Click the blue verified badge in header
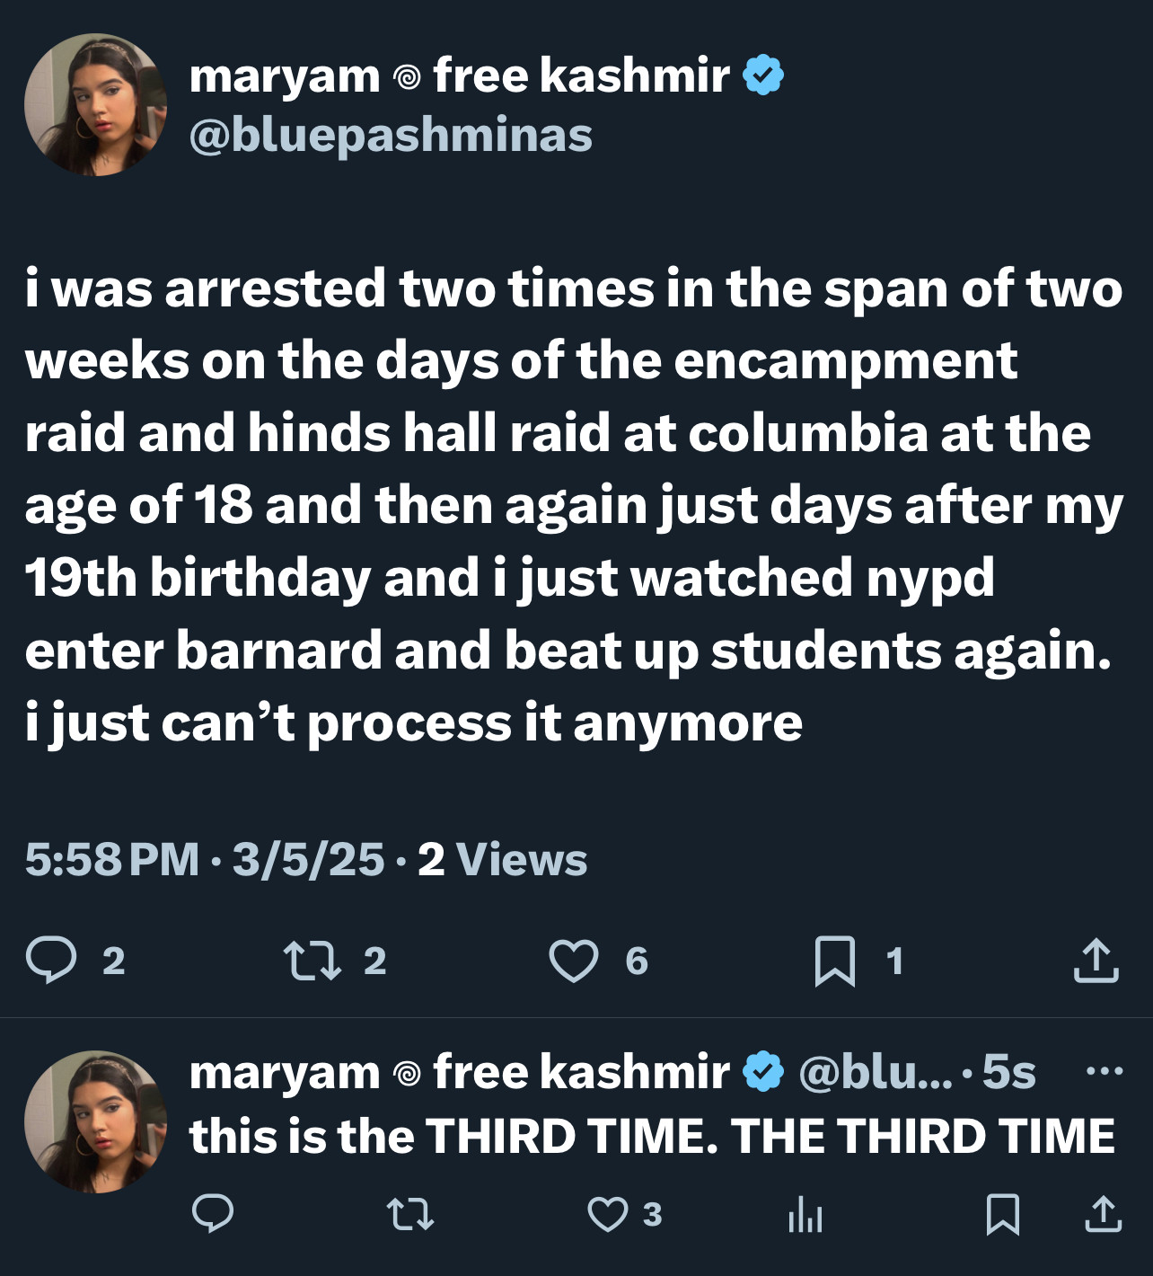This screenshot has height=1276, width=1153. 763,75
